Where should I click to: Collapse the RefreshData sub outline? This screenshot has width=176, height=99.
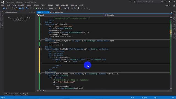[x=41, y=24]
